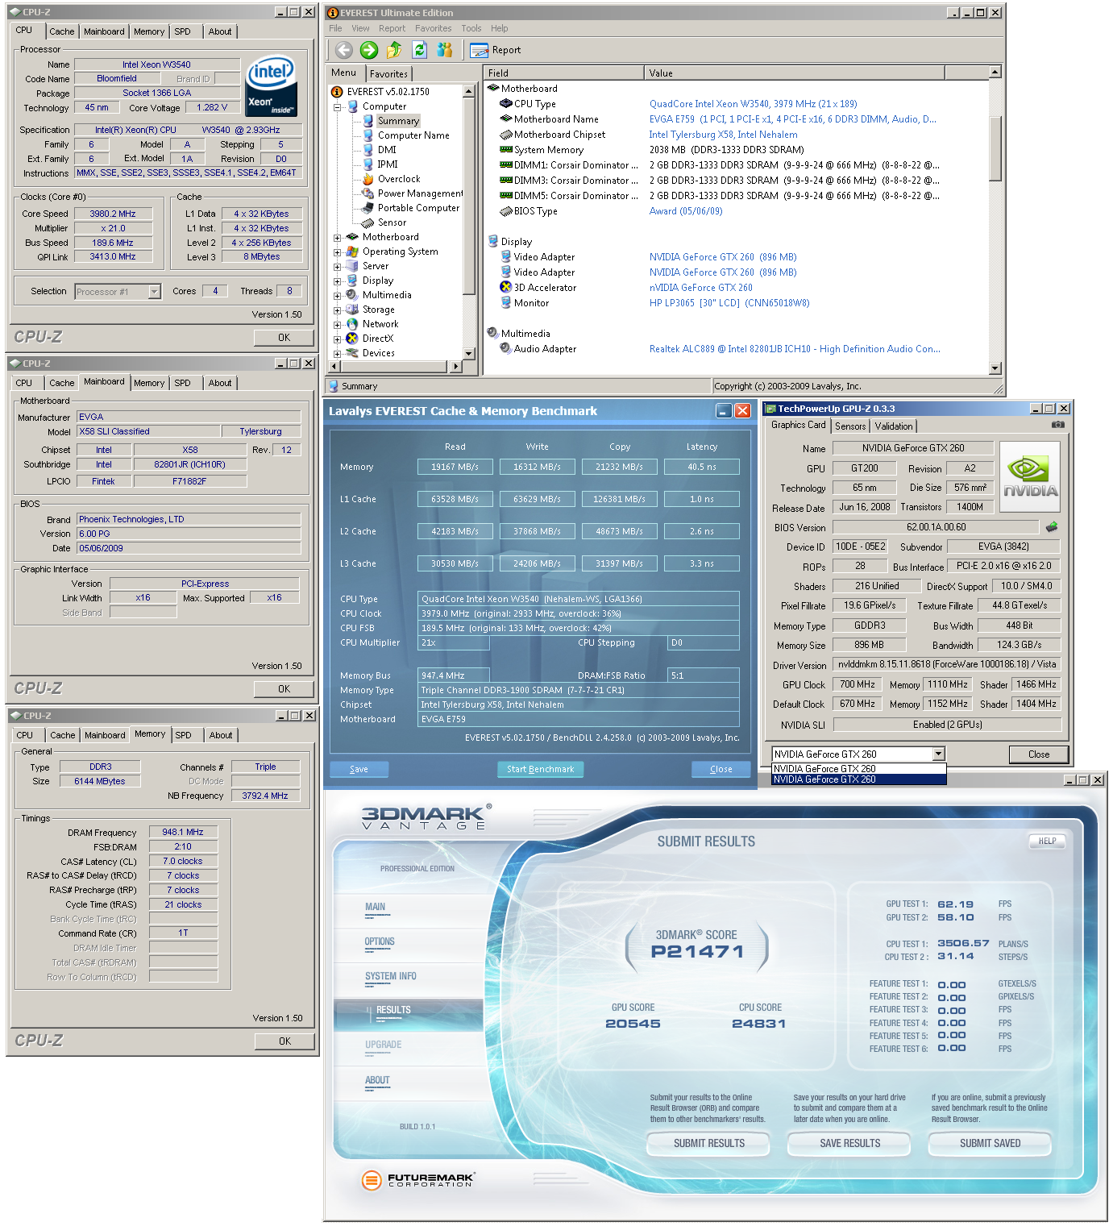The image size is (1113, 1226).
Task: Click SUBMIT RESULTS button in 3DMark Vantage
Action: click(709, 1143)
